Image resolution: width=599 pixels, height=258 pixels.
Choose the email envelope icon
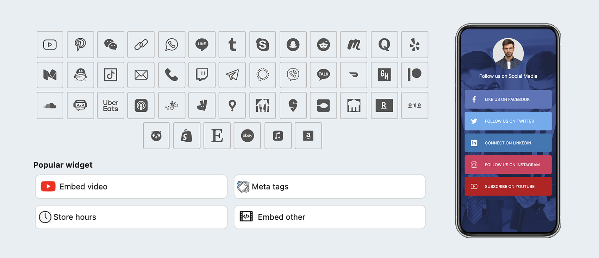pyautogui.click(x=141, y=75)
